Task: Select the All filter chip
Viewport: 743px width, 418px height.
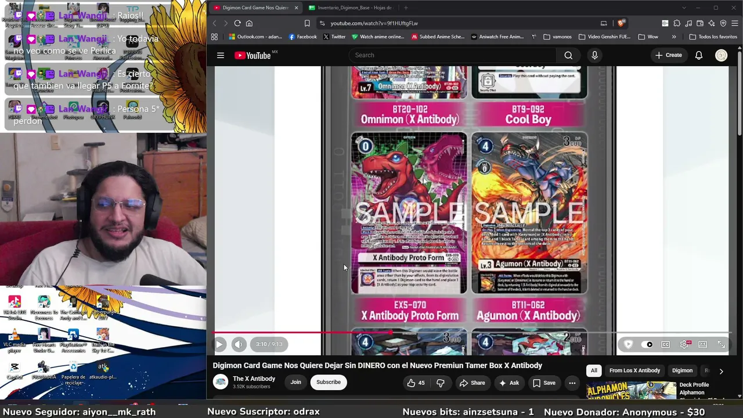Action: (x=594, y=370)
